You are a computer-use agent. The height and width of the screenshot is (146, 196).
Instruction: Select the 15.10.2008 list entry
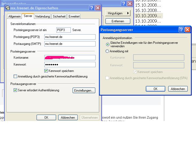(148, 5)
